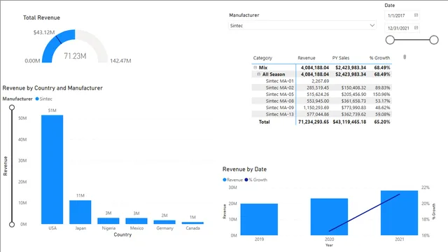
Task: Select the Sintec MA-01 row
Action: [321, 81]
